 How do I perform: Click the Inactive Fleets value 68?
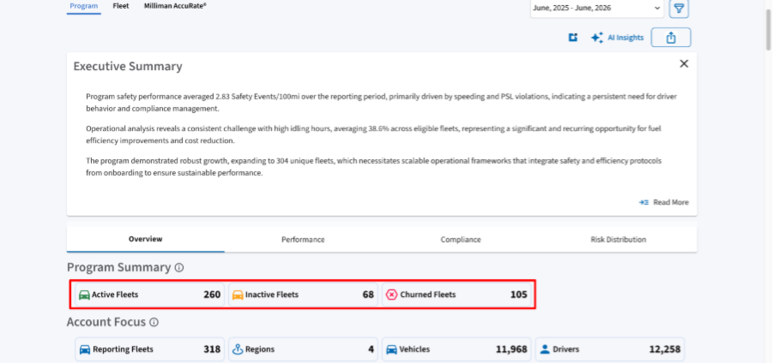[x=368, y=295]
